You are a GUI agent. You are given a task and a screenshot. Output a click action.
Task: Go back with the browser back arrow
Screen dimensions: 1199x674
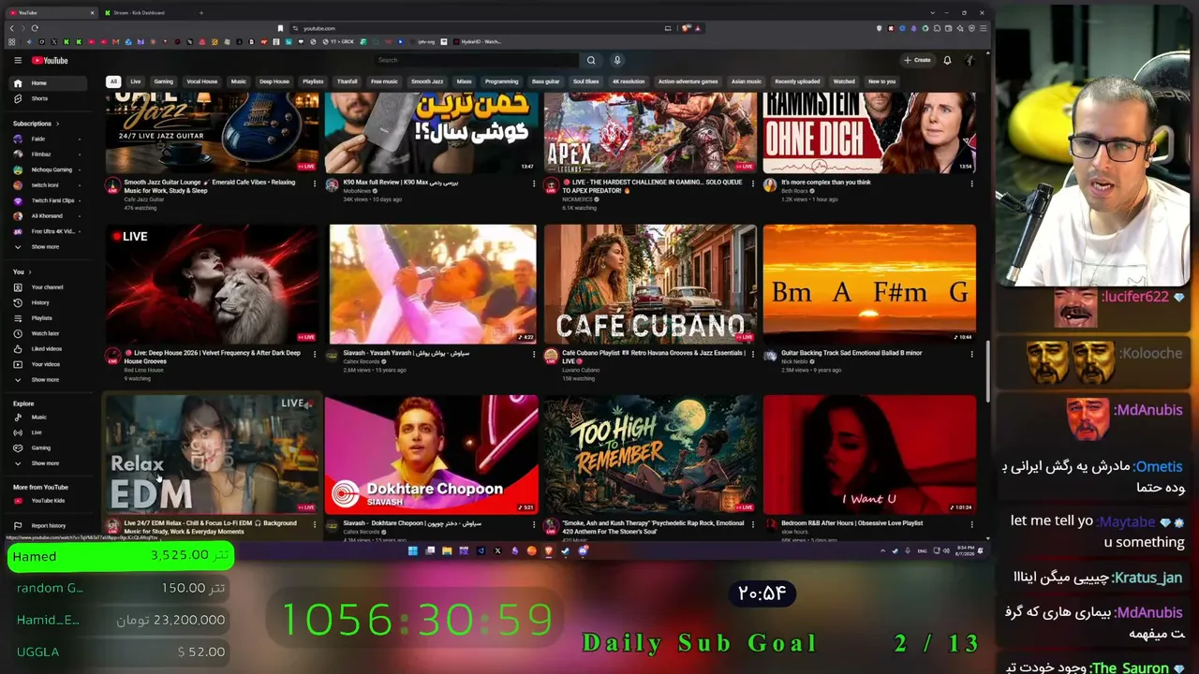coord(12,28)
